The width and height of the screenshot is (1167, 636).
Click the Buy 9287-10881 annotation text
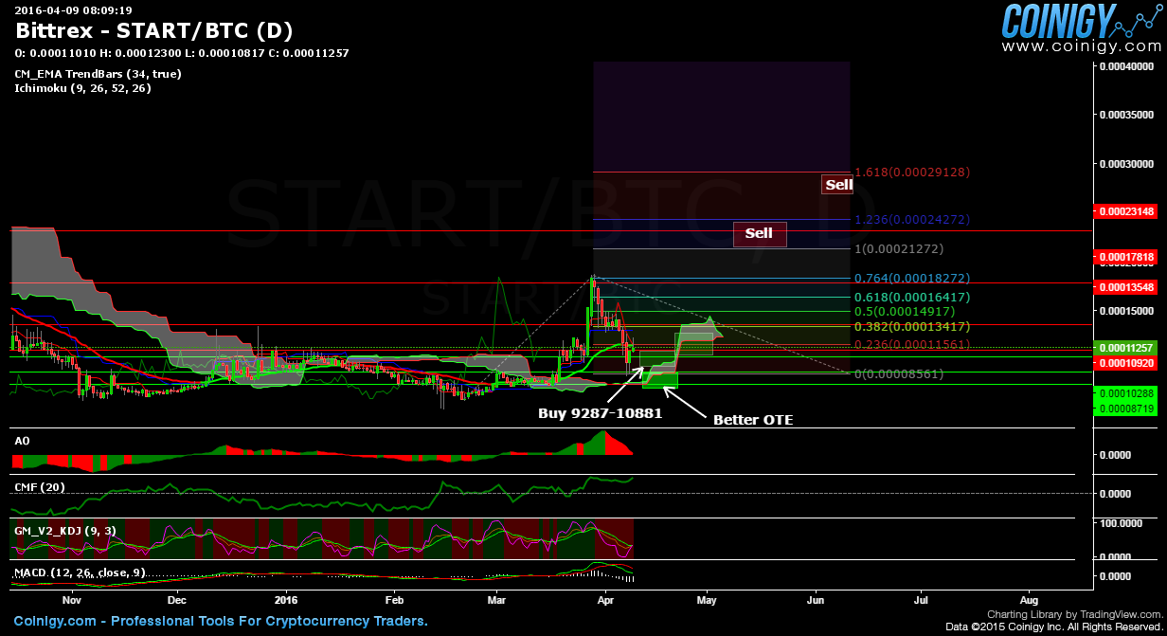coord(600,413)
